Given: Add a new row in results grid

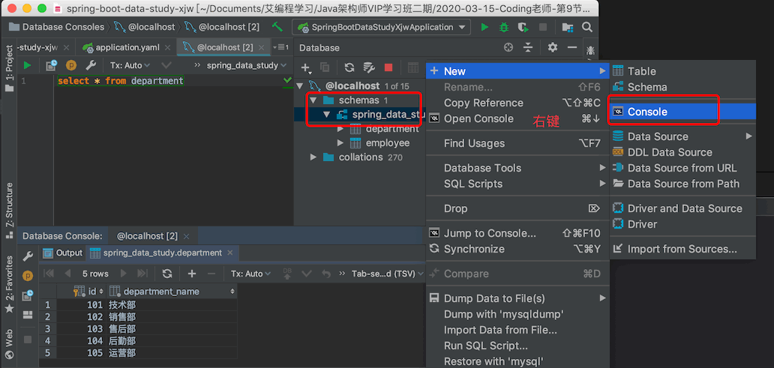Looking at the screenshot, I should (192, 274).
